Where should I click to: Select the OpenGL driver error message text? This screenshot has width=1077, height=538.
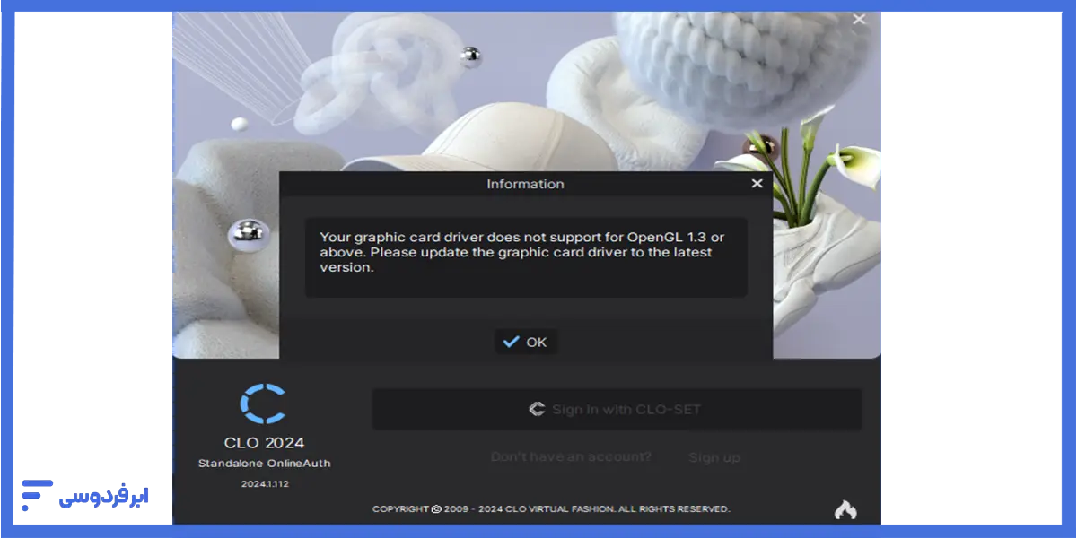tap(522, 252)
